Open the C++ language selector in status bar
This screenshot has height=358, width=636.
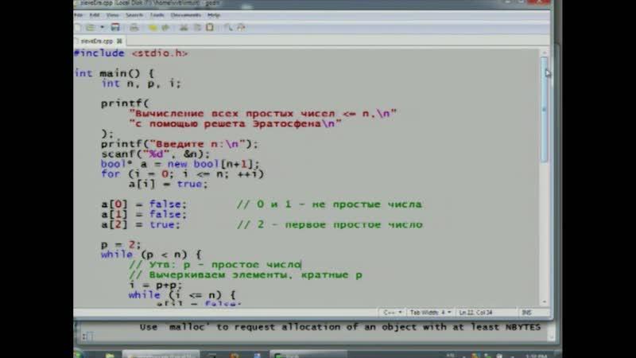pyautogui.click(x=390, y=313)
